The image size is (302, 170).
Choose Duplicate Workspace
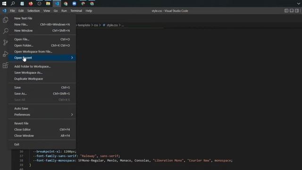pyautogui.click(x=42, y=79)
